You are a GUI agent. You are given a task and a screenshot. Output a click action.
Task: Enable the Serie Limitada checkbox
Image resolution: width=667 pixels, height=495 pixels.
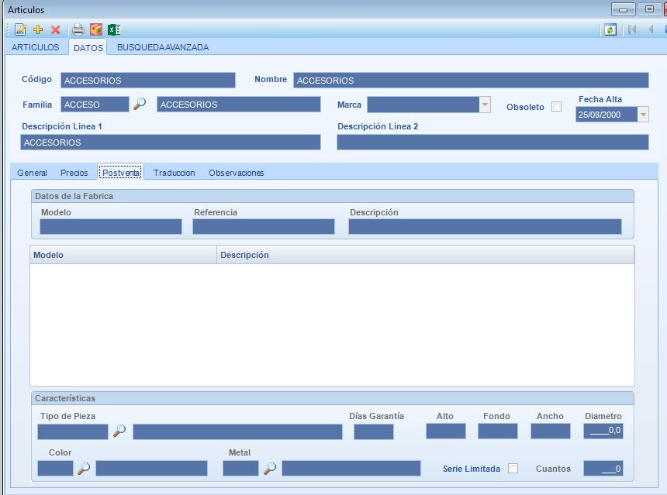(513, 468)
